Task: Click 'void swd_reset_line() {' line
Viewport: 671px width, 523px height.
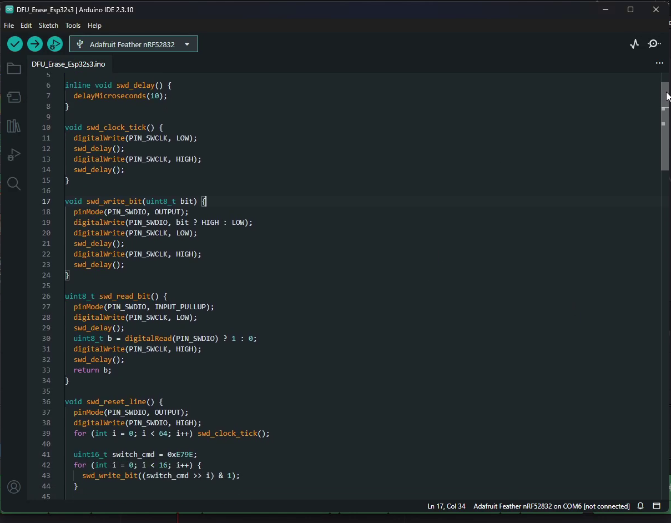Action: coord(114,401)
